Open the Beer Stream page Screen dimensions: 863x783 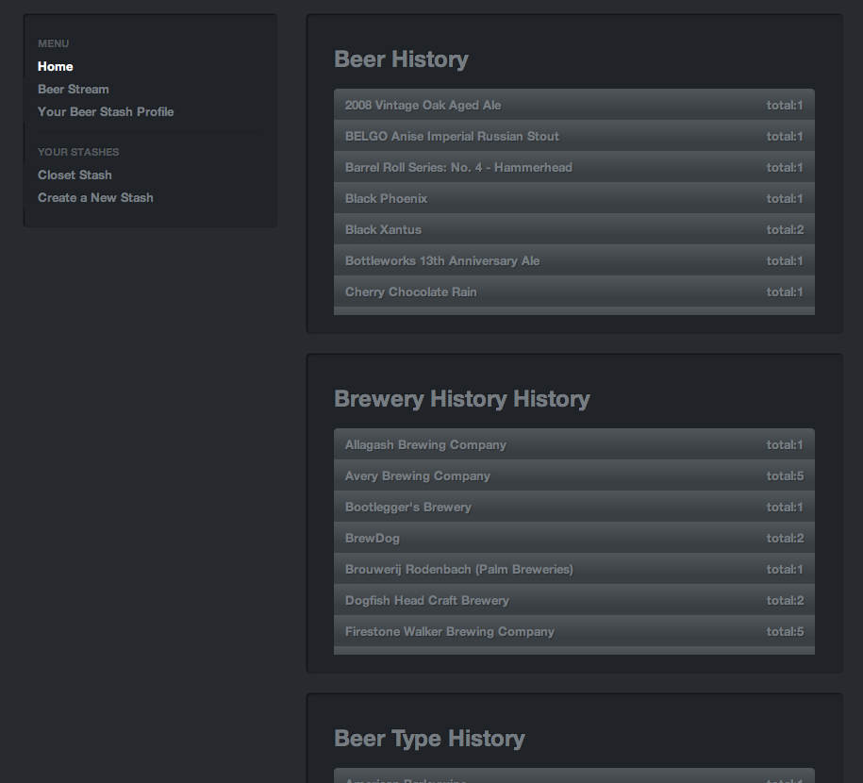coord(74,90)
